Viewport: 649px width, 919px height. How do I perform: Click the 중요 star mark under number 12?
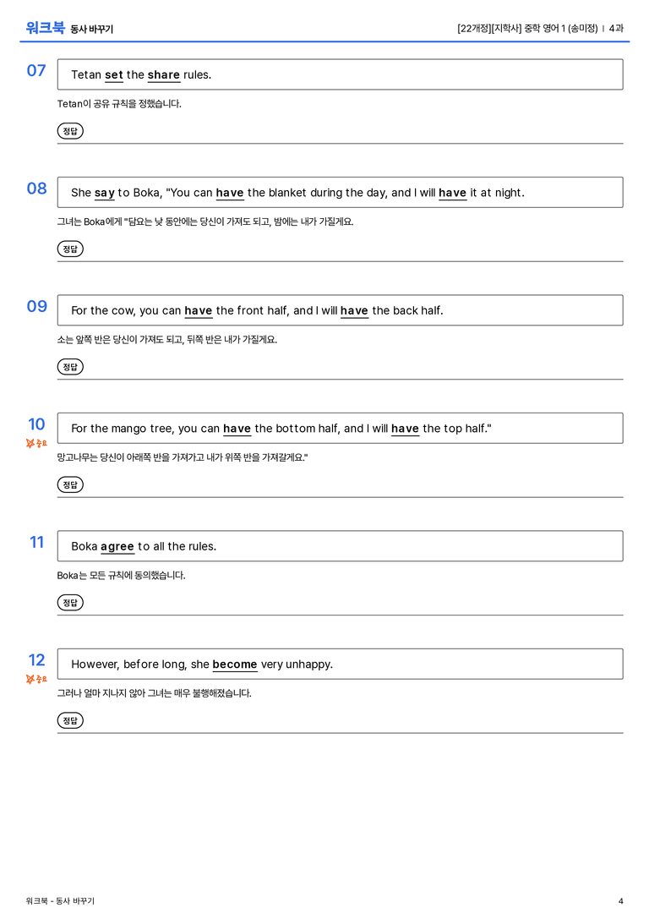click(x=36, y=679)
